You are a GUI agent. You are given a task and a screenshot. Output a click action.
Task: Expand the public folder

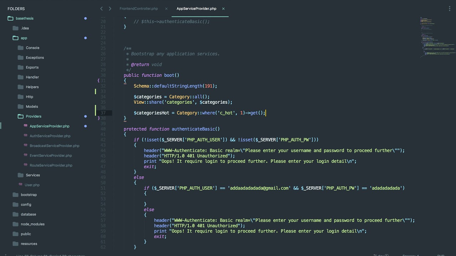click(26, 234)
